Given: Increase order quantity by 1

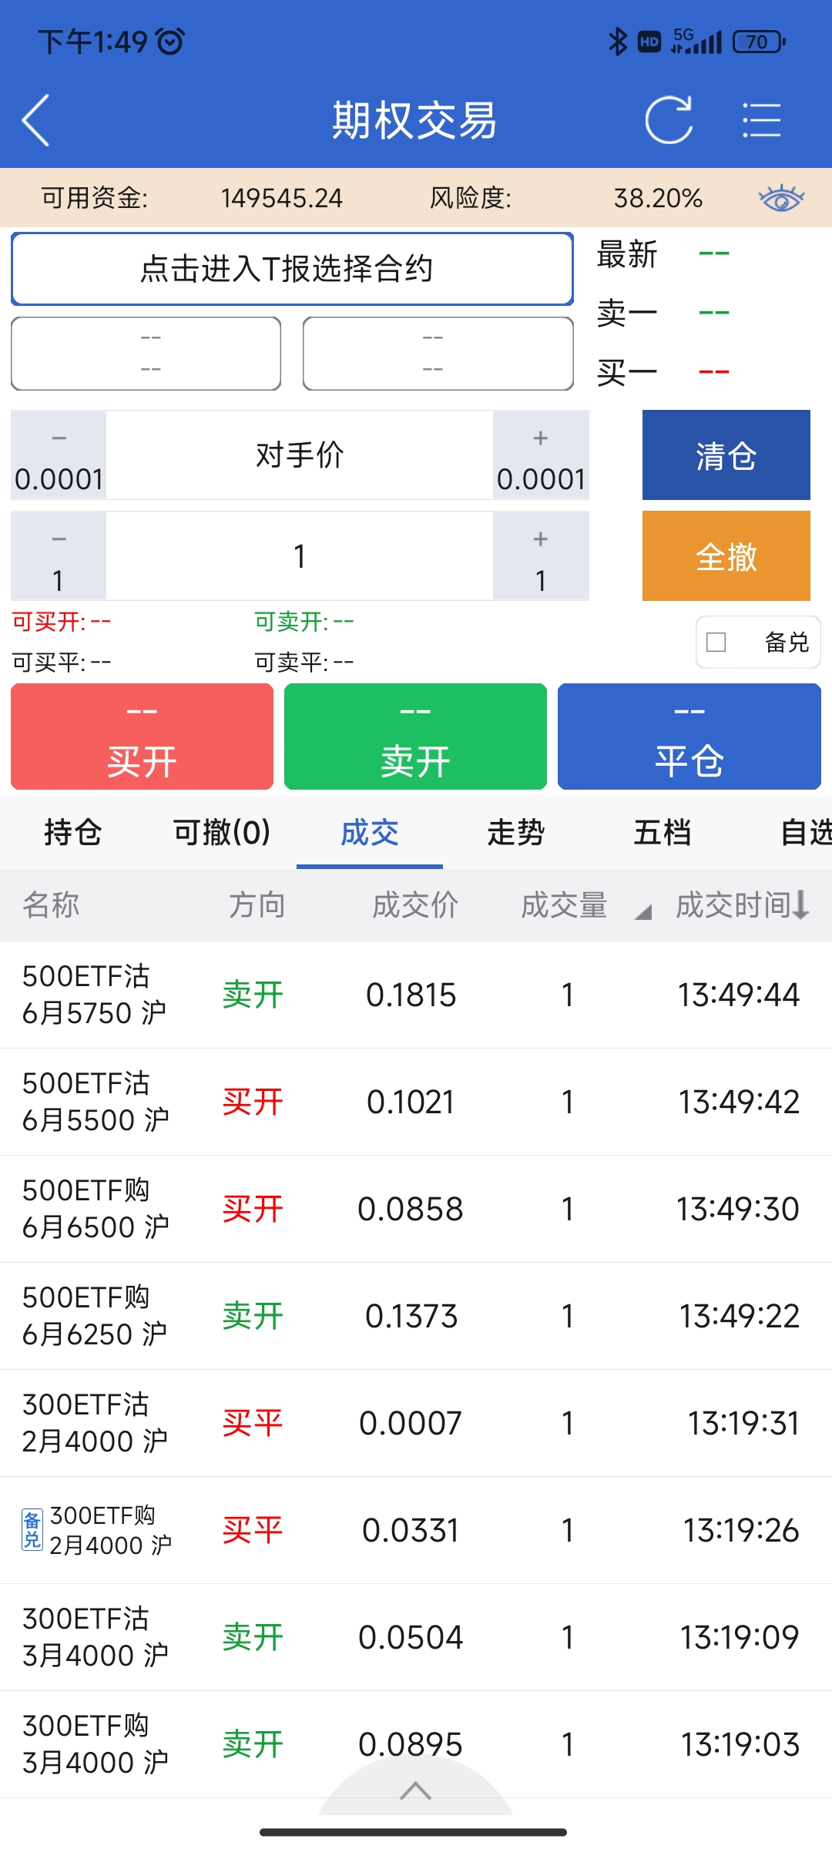Looking at the screenshot, I should tap(541, 556).
